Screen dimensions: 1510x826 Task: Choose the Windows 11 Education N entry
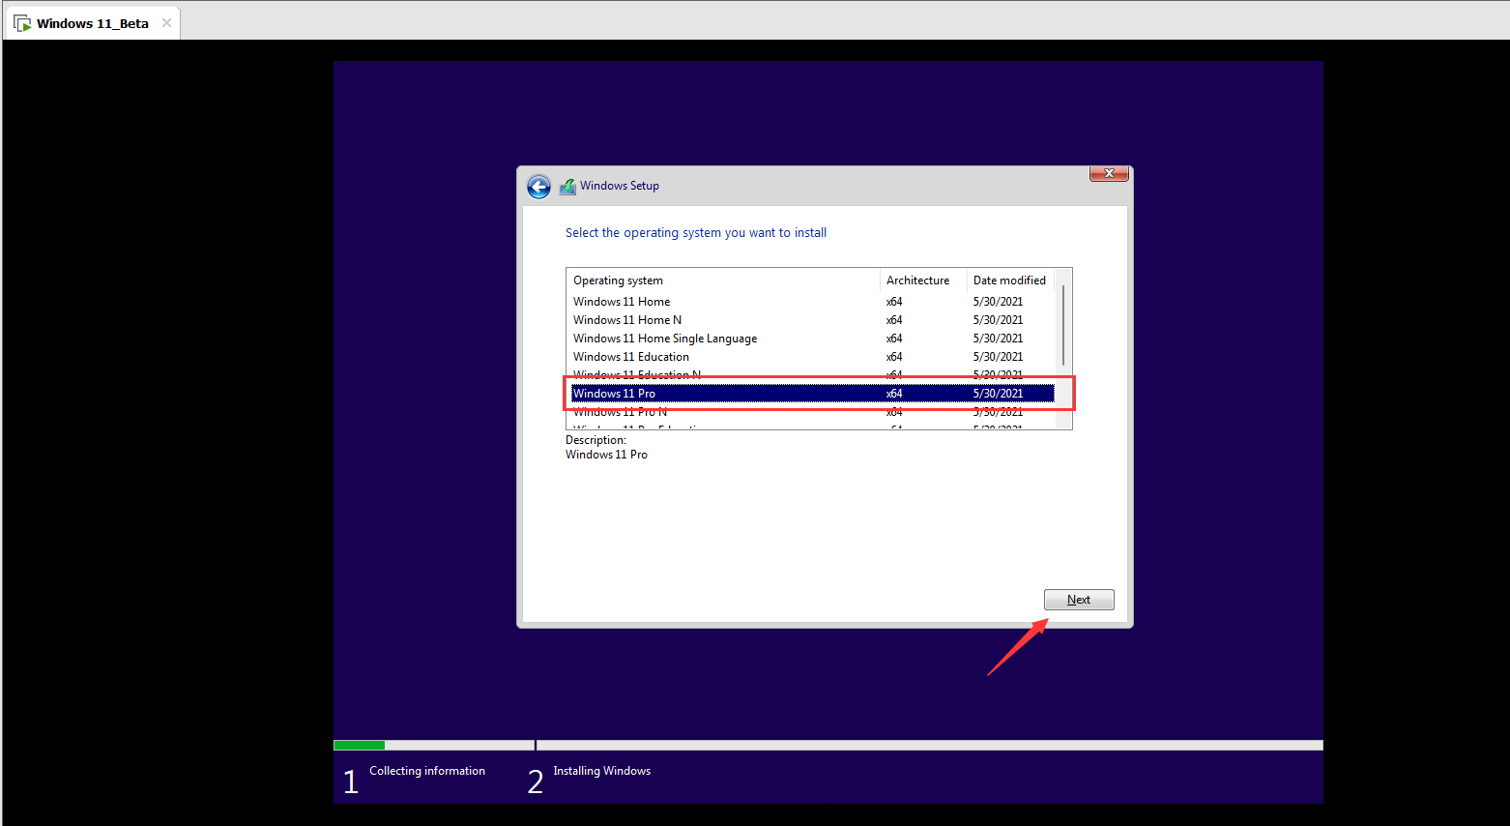coord(812,375)
